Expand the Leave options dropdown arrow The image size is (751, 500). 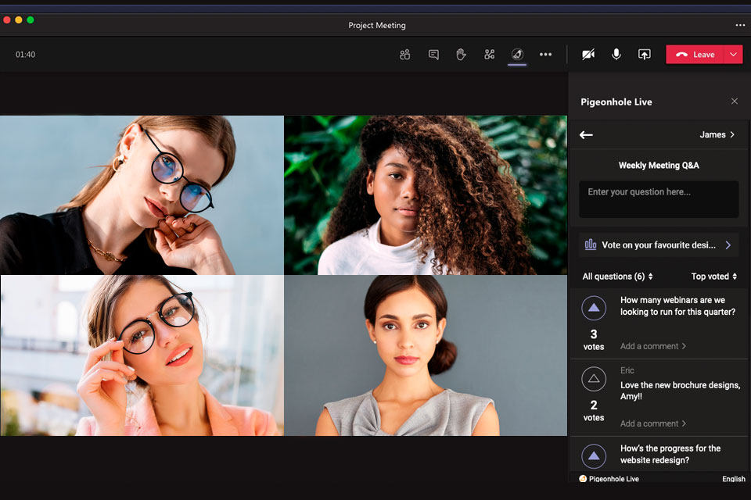[x=733, y=55]
